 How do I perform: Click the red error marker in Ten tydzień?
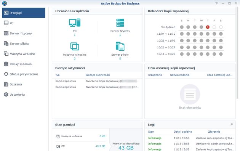[208, 27]
